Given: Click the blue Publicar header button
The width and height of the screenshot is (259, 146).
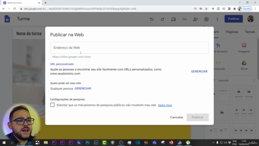Looking at the screenshot, I should click(234, 19).
